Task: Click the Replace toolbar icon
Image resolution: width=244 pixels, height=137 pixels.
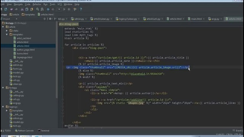Action: [x=42, y=9]
